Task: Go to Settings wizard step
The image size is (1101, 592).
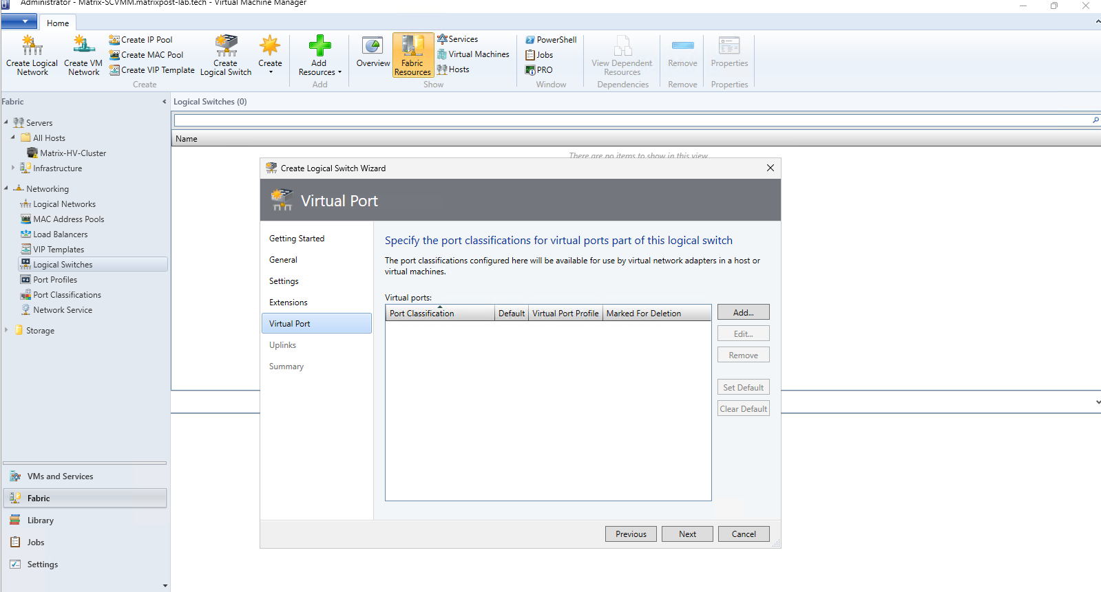Action: coord(284,281)
